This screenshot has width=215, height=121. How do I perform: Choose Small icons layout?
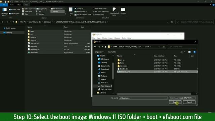27,11
